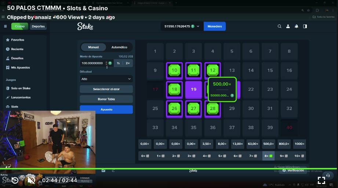Seek on the green video progress bar

tap(169, 169)
